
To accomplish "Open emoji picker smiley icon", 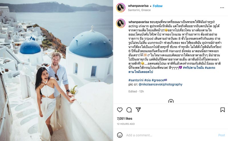I will tap(120, 135).
